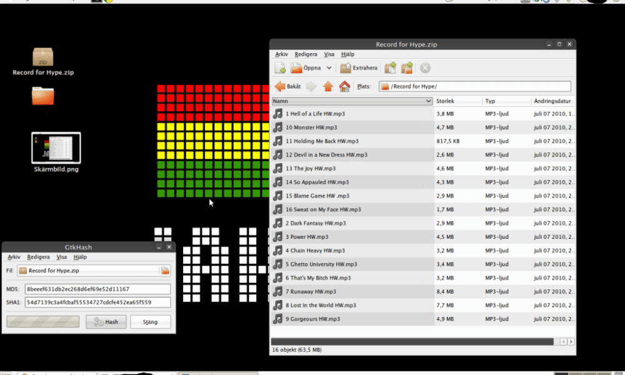Click the new archive icon in toolbar
This screenshot has height=375, width=625.
pos(280,67)
